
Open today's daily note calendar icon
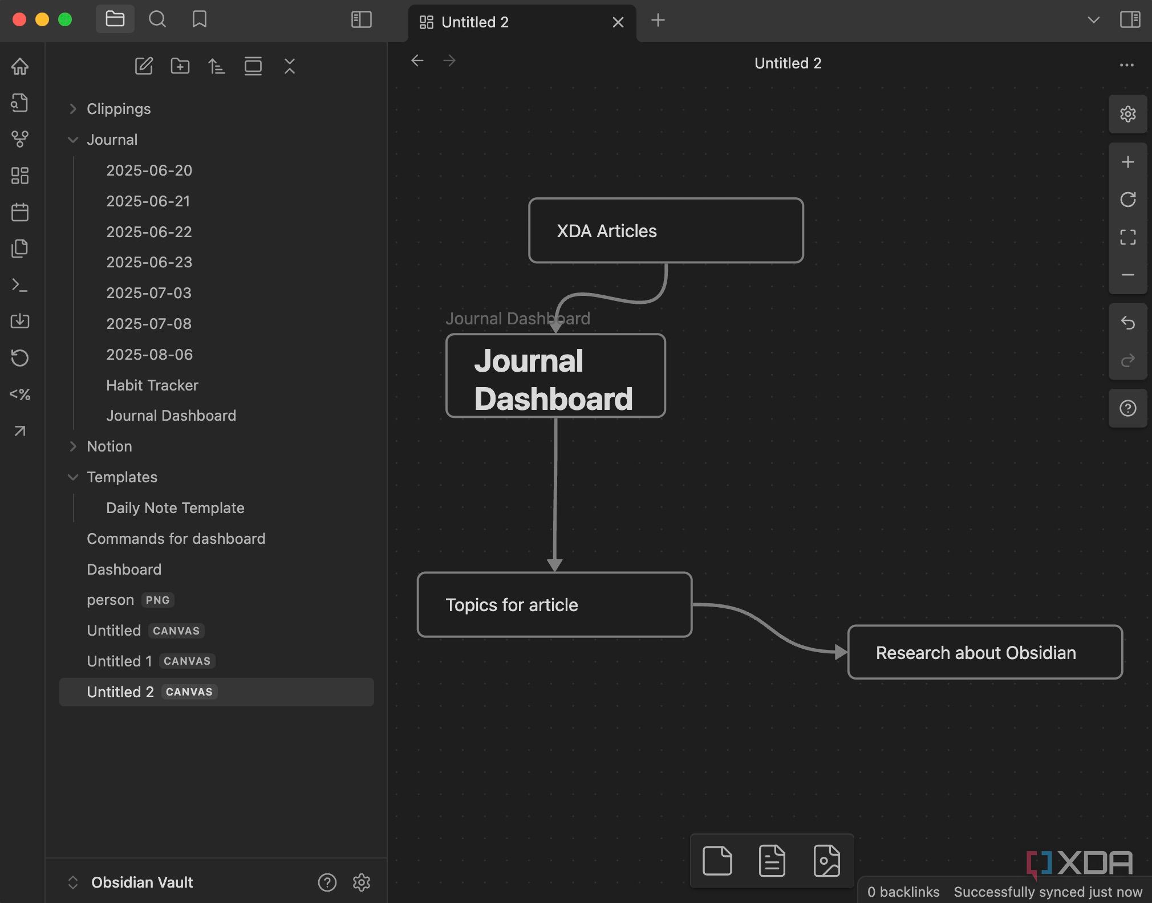[x=20, y=211]
